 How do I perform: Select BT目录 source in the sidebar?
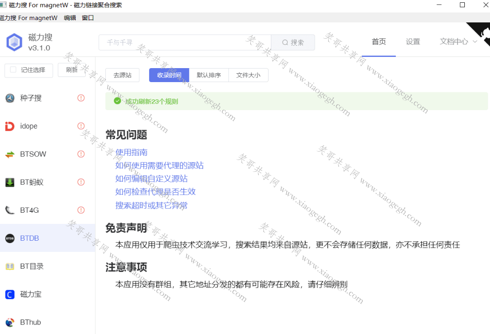(x=48, y=266)
